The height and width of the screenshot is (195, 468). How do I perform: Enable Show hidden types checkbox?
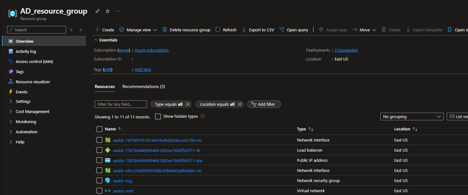pyautogui.click(x=158, y=116)
